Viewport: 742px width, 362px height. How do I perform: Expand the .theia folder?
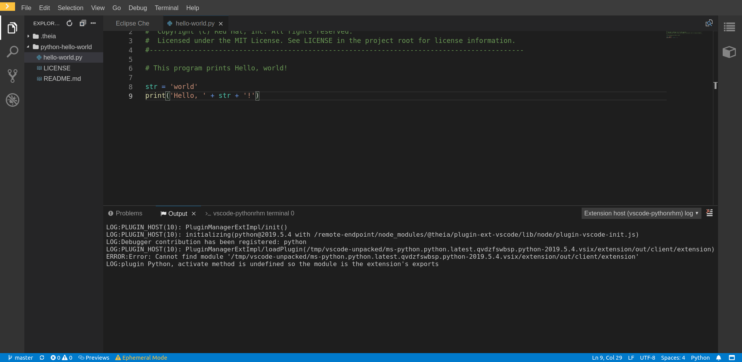[28, 36]
